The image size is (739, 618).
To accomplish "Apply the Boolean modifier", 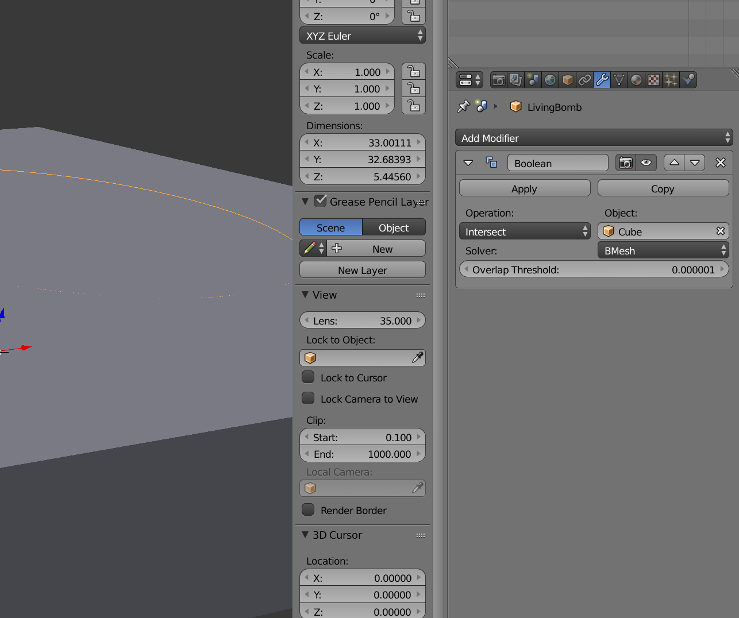I will point(524,188).
